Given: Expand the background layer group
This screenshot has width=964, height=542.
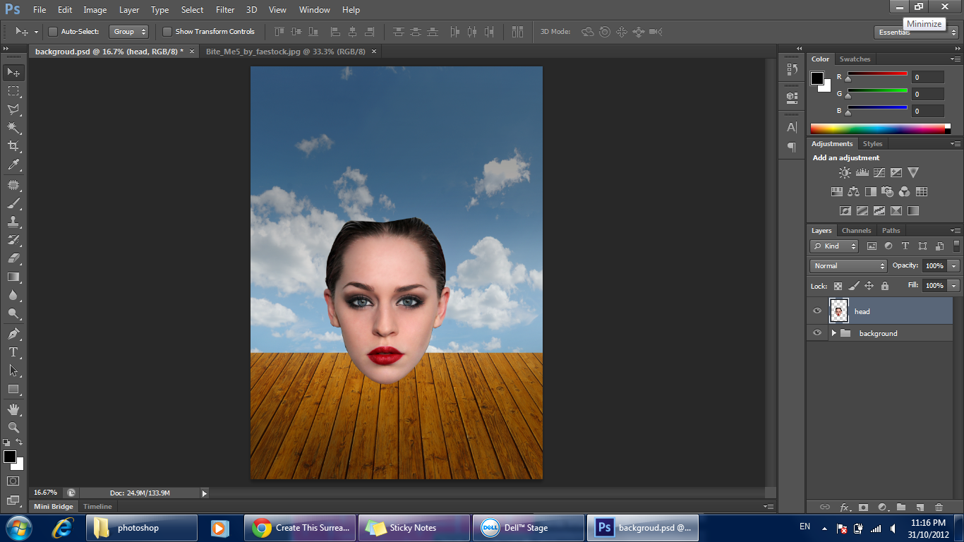Looking at the screenshot, I should (x=833, y=333).
